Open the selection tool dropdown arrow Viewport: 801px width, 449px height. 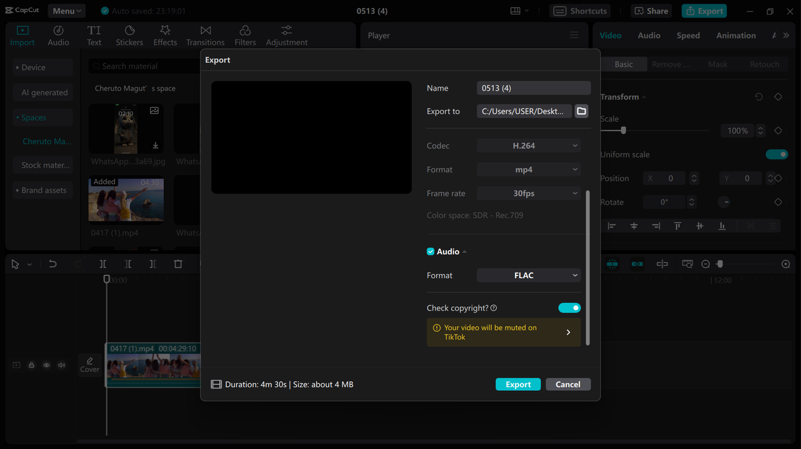tap(29, 265)
